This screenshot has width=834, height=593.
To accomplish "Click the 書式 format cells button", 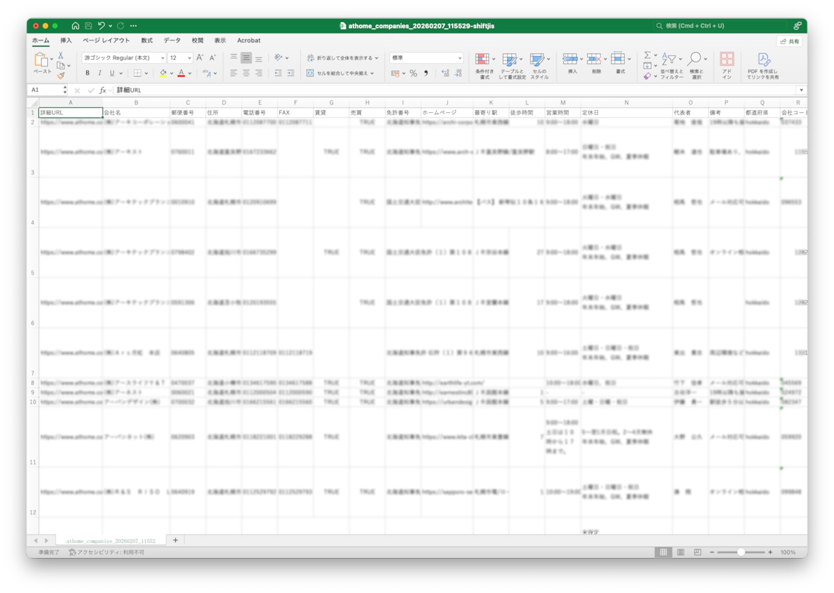I will tap(620, 64).
